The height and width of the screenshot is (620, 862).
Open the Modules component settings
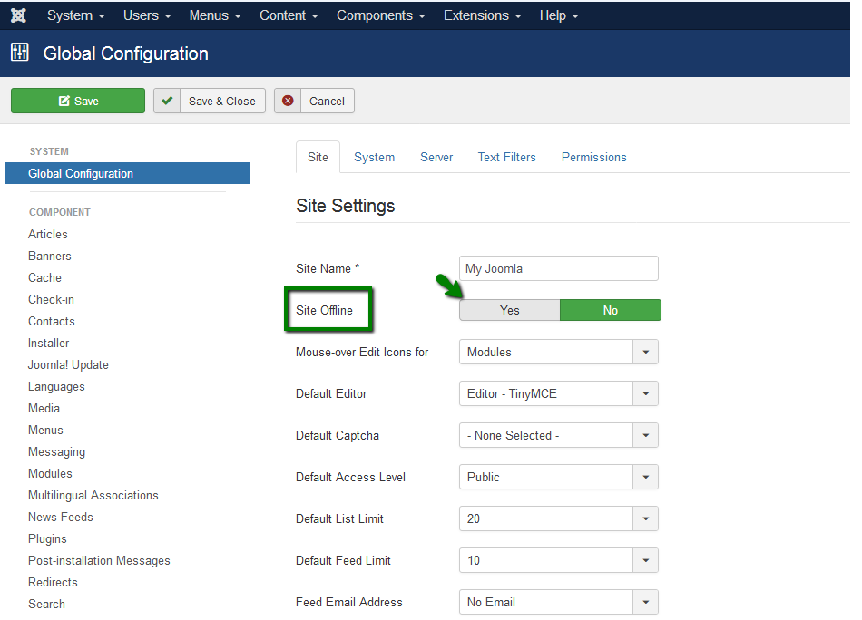(50, 473)
